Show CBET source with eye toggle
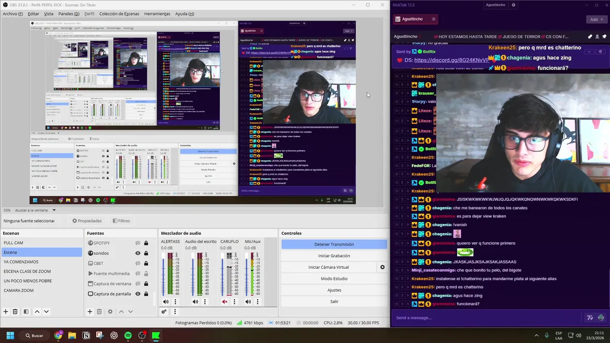The width and height of the screenshot is (610, 343). tap(138, 263)
